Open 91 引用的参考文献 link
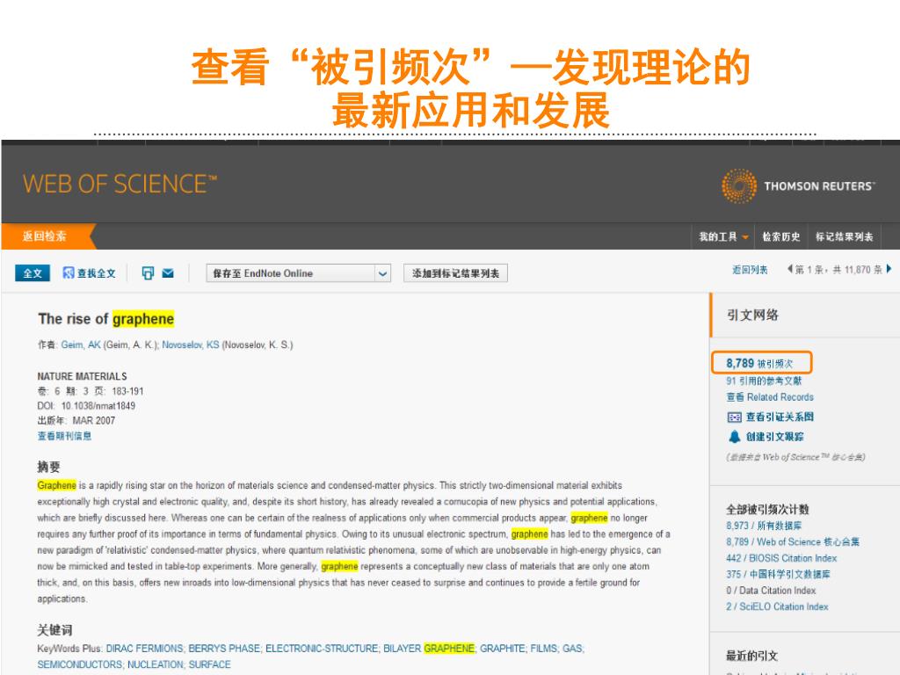Viewport: 900px width, 675px height. click(x=764, y=381)
